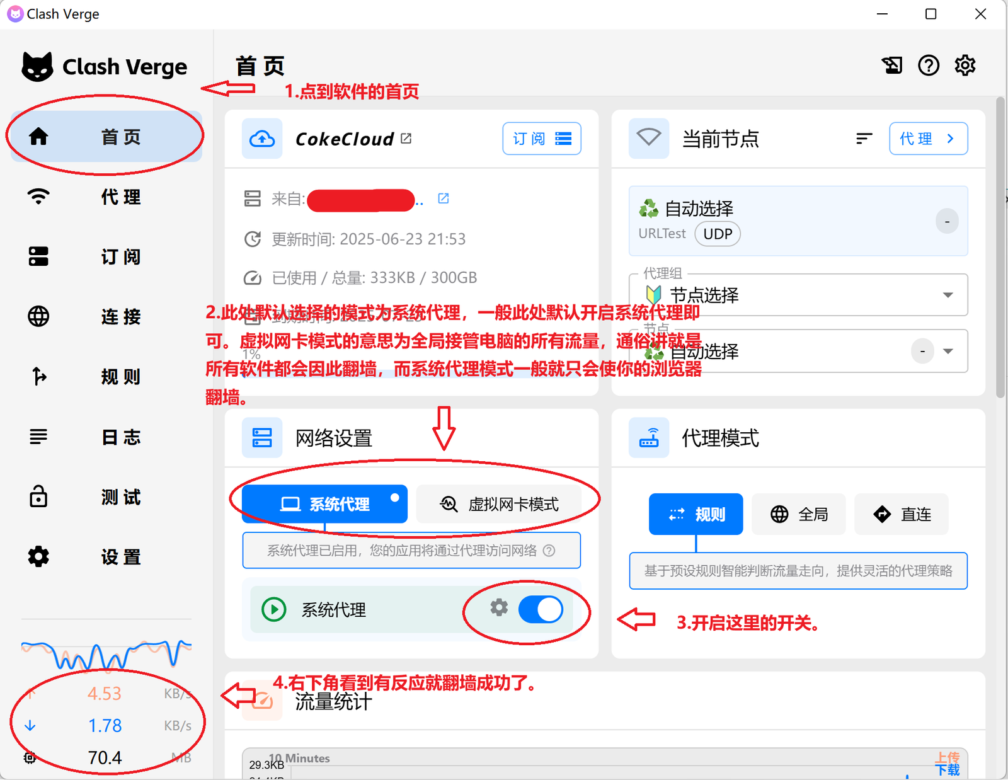The image size is (1008, 780).
Task: Click the download speed 1.78 KB/s
Action: tap(106, 726)
